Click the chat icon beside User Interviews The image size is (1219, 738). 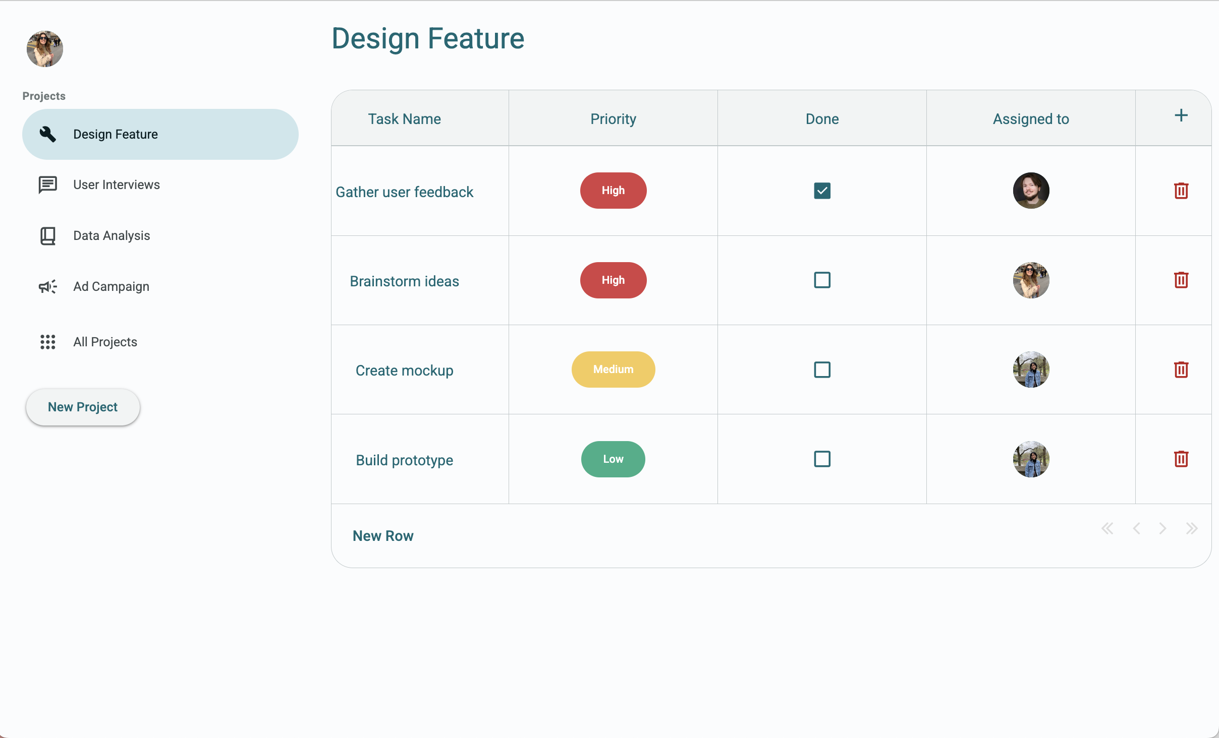coord(47,184)
